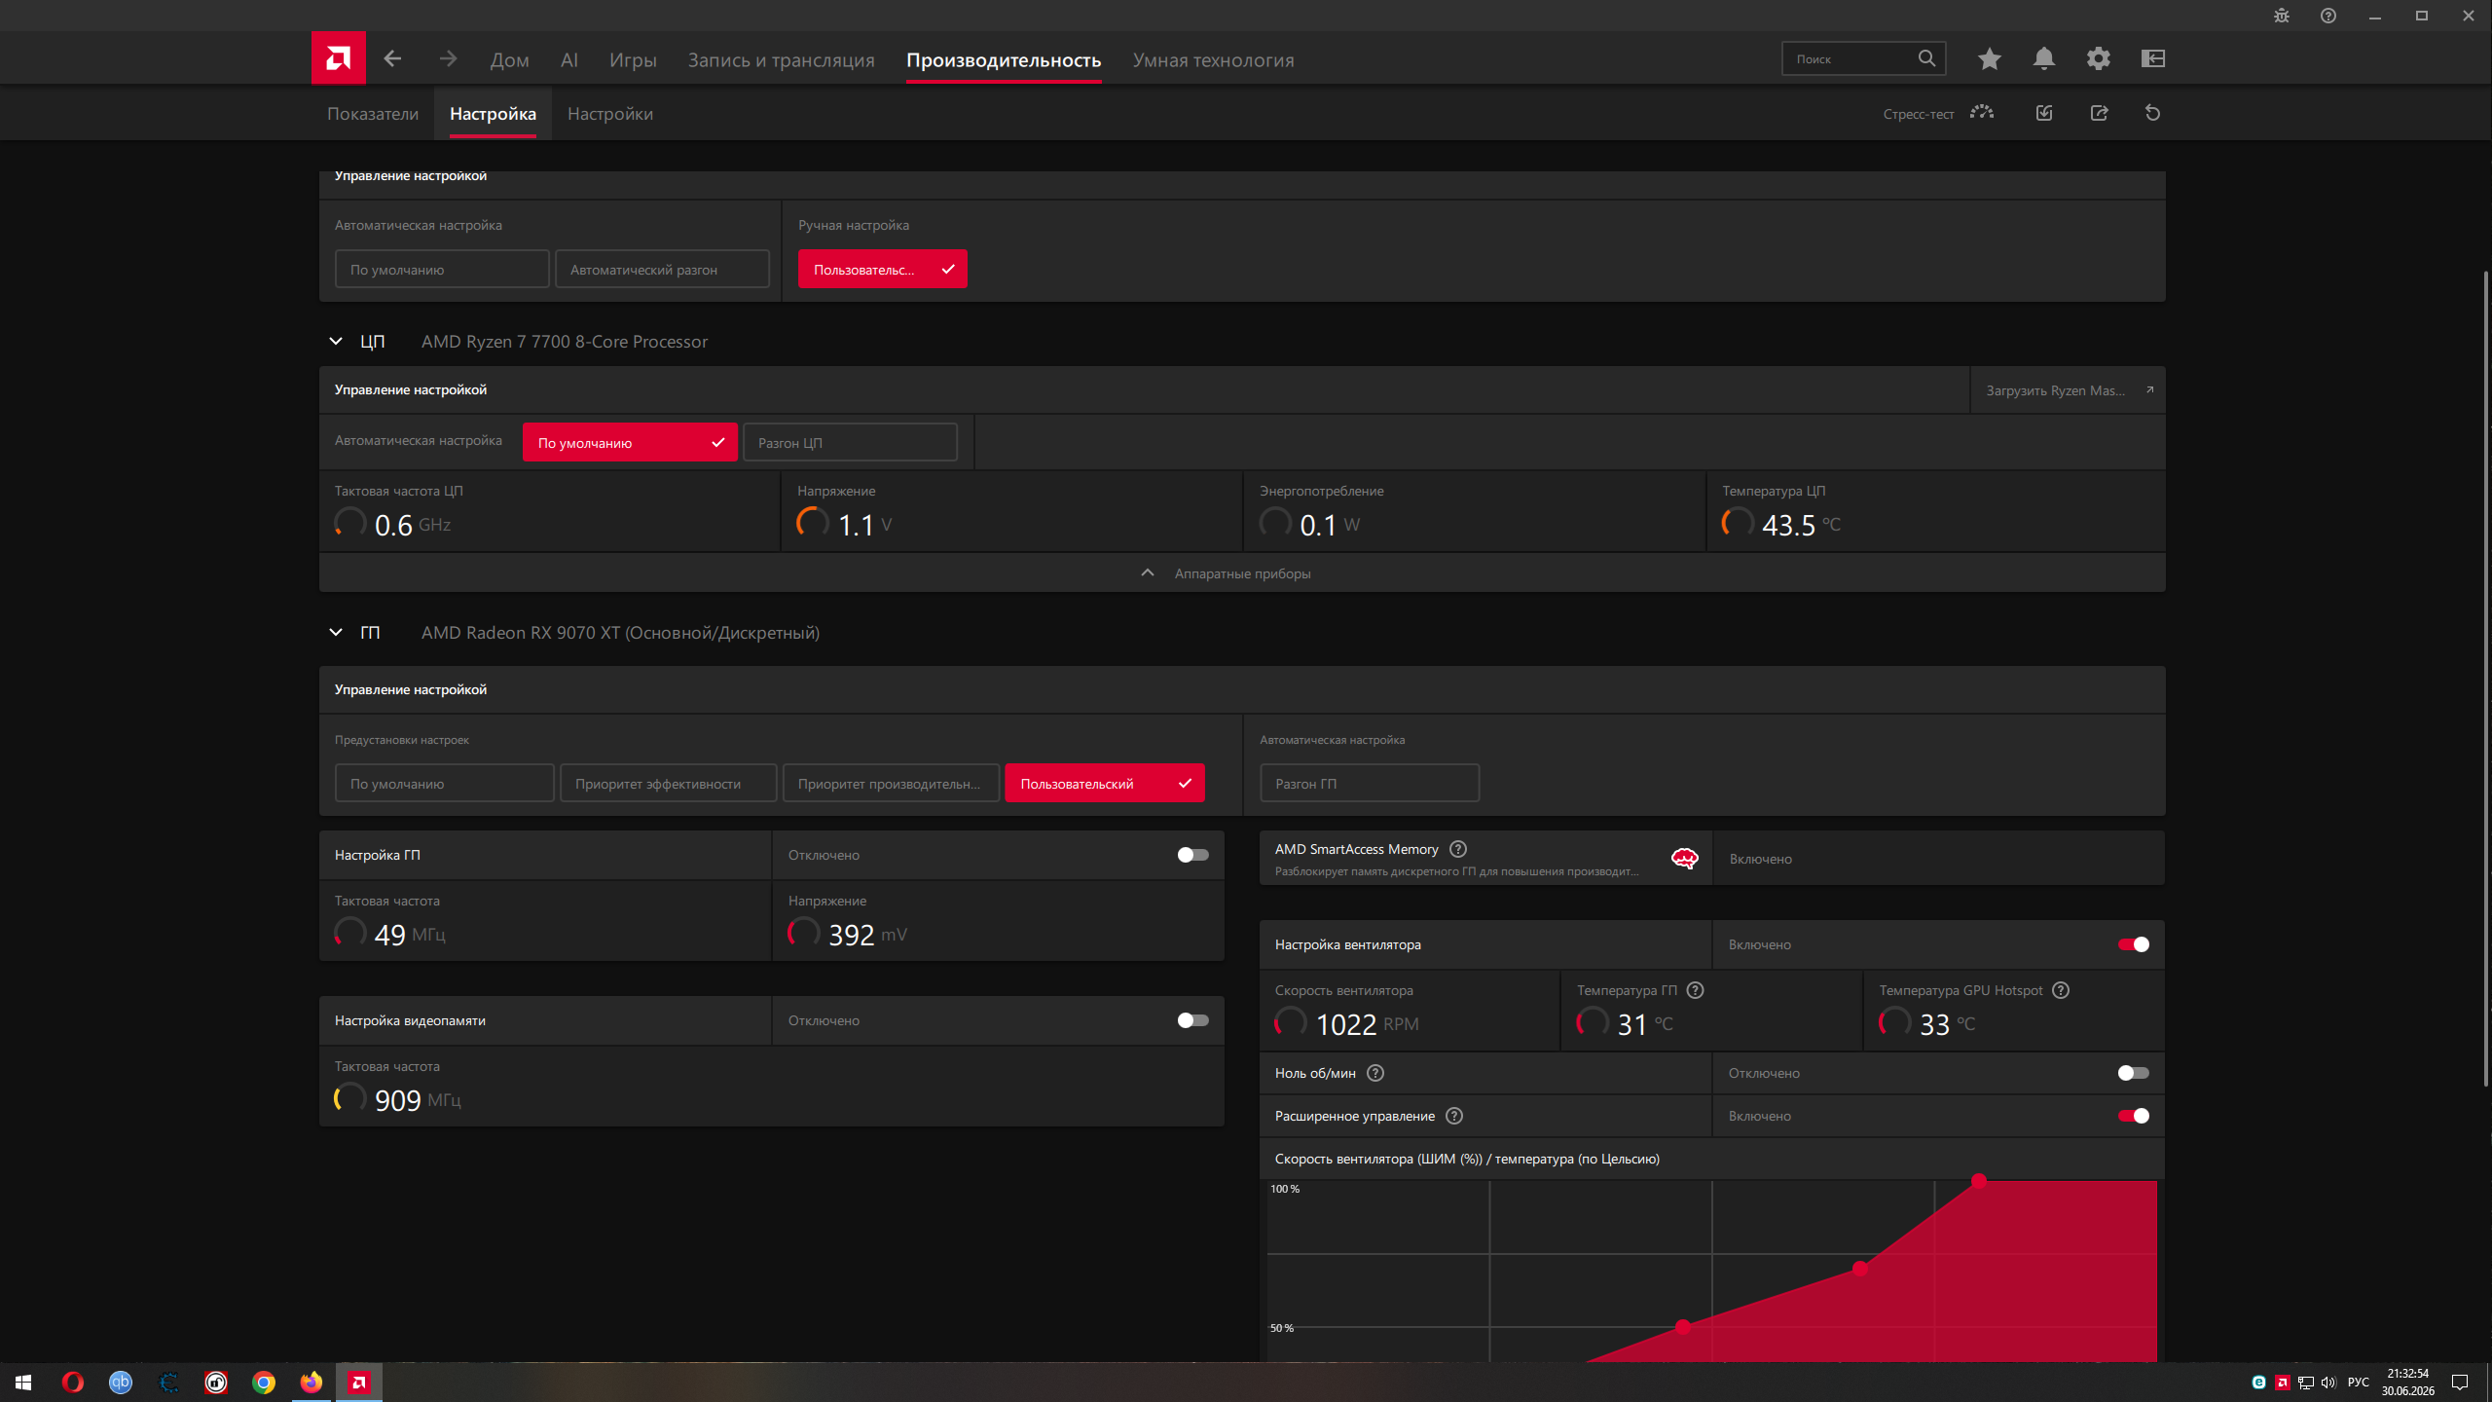Image resolution: width=2492 pixels, height=1402 pixels.
Task: Click Загрузить Ryzen Mas... link
Action: pyautogui.click(x=2069, y=390)
